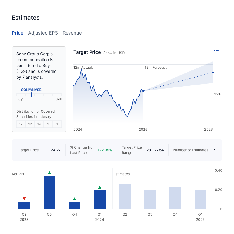Viewport: 234px width, 234px height.
Task: Click the Q3 2023 actuals bar
Action: pyautogui.click(x=49, y=192)
